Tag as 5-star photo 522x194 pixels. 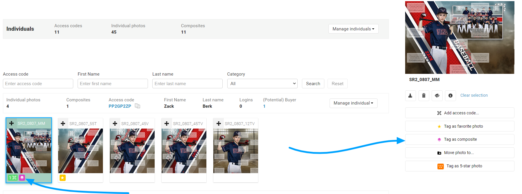click(460, 166)
